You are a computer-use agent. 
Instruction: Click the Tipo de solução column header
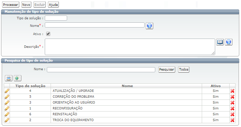(30, 86)
